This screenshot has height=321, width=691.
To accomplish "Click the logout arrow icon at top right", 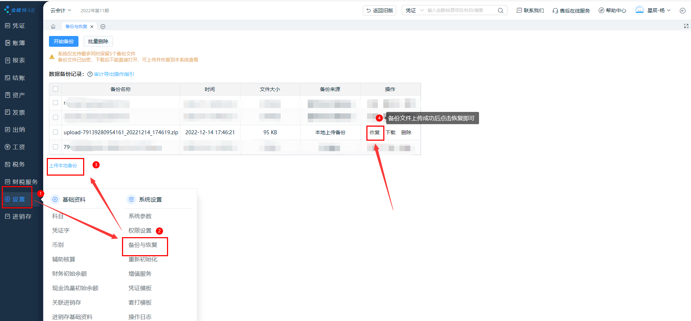I will (x=682, y=11).
